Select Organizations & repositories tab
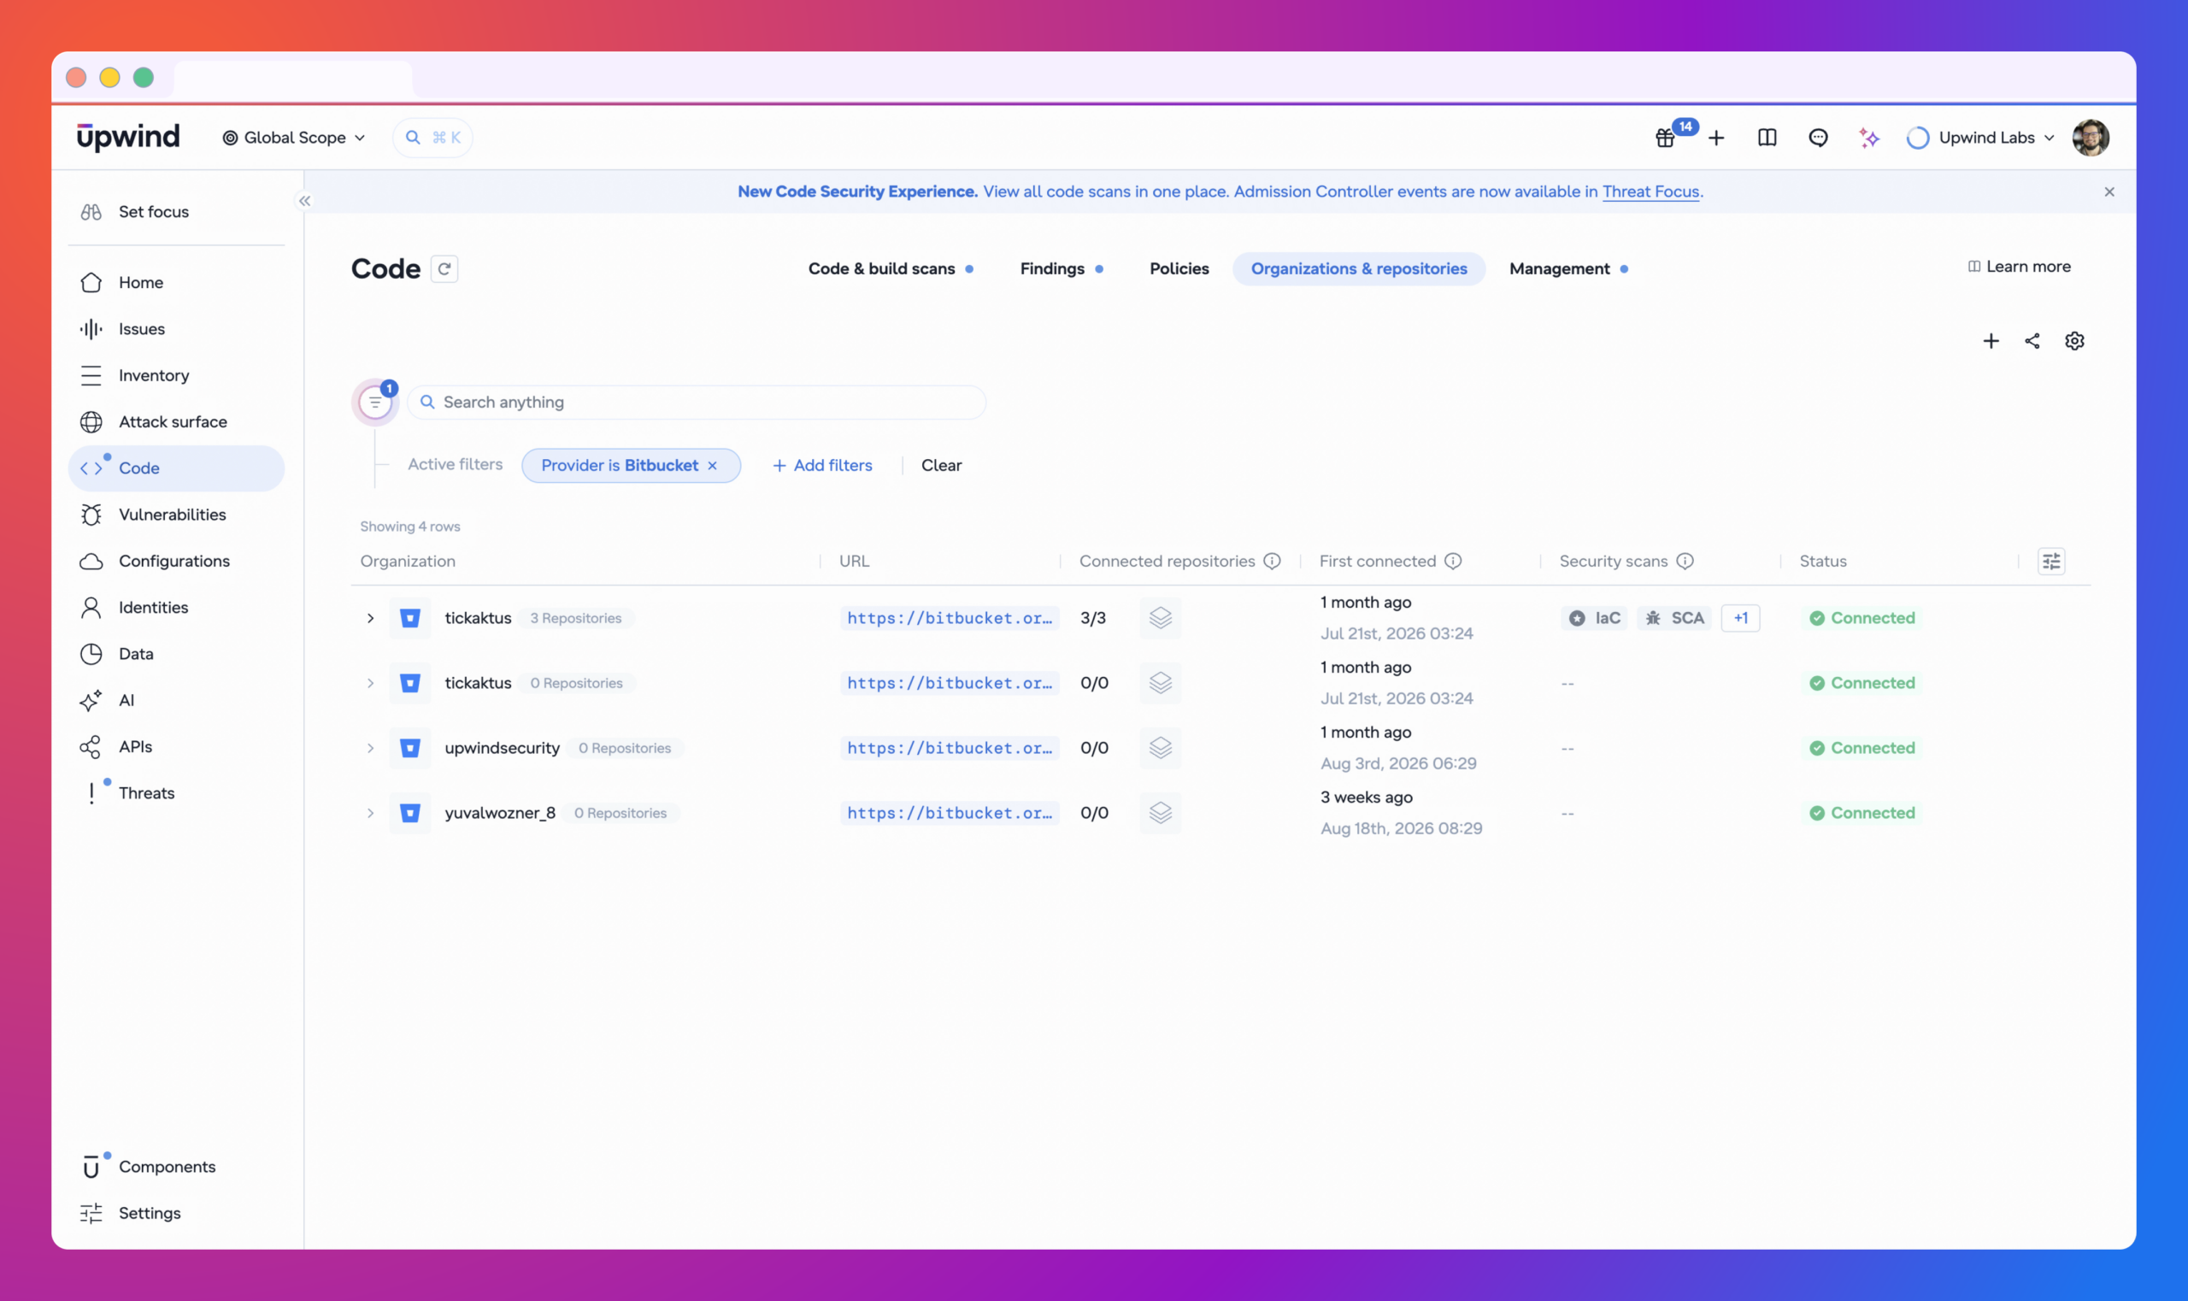The image size is (2188, 1301). coord(1359,269)
